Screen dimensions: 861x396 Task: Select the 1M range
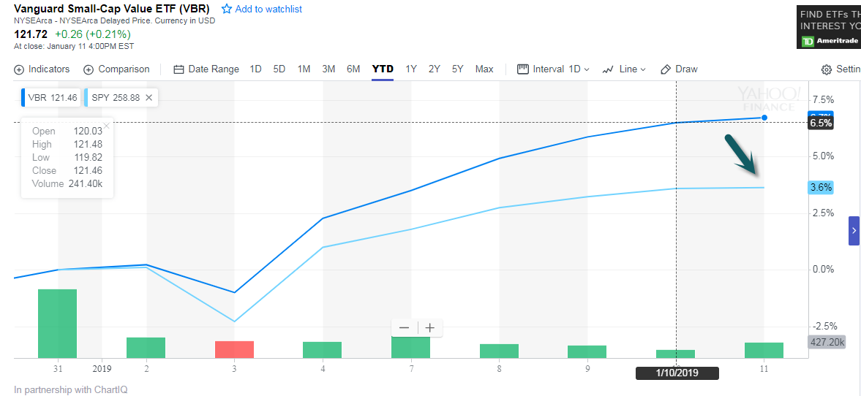click(304, 69)
